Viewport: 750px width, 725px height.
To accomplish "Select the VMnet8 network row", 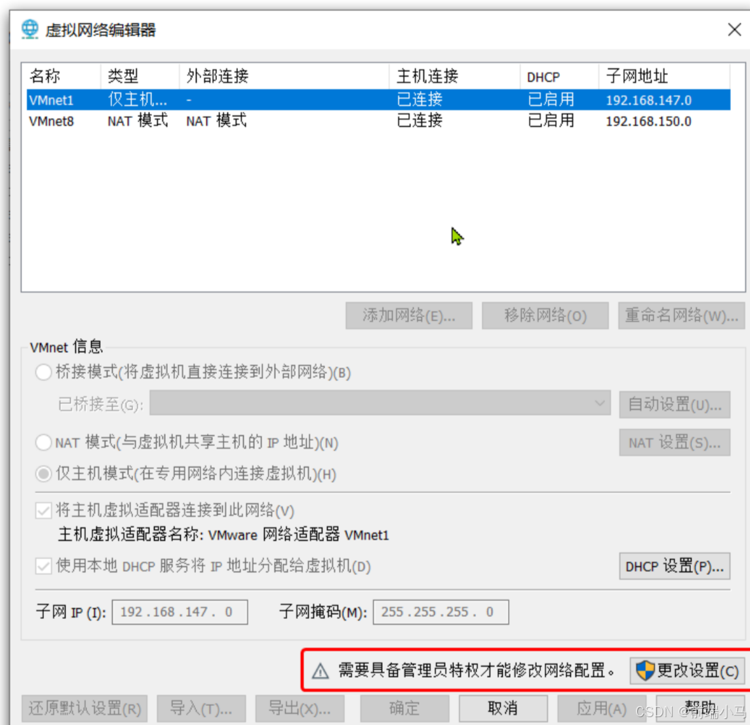I will coord(378,121).
